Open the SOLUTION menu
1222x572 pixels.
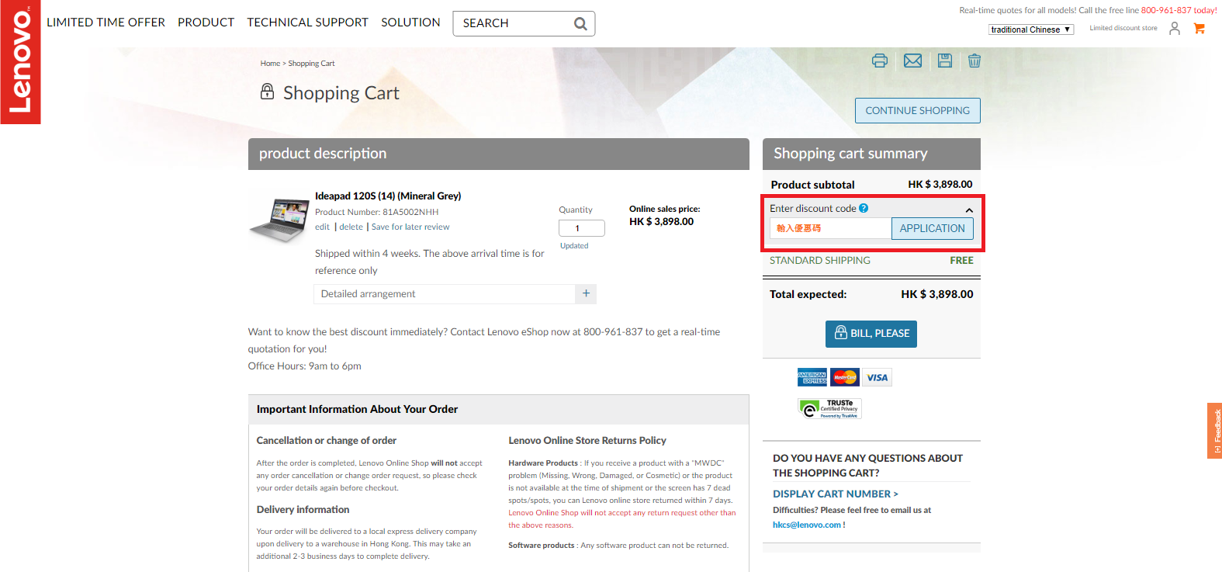coord(410,23)
